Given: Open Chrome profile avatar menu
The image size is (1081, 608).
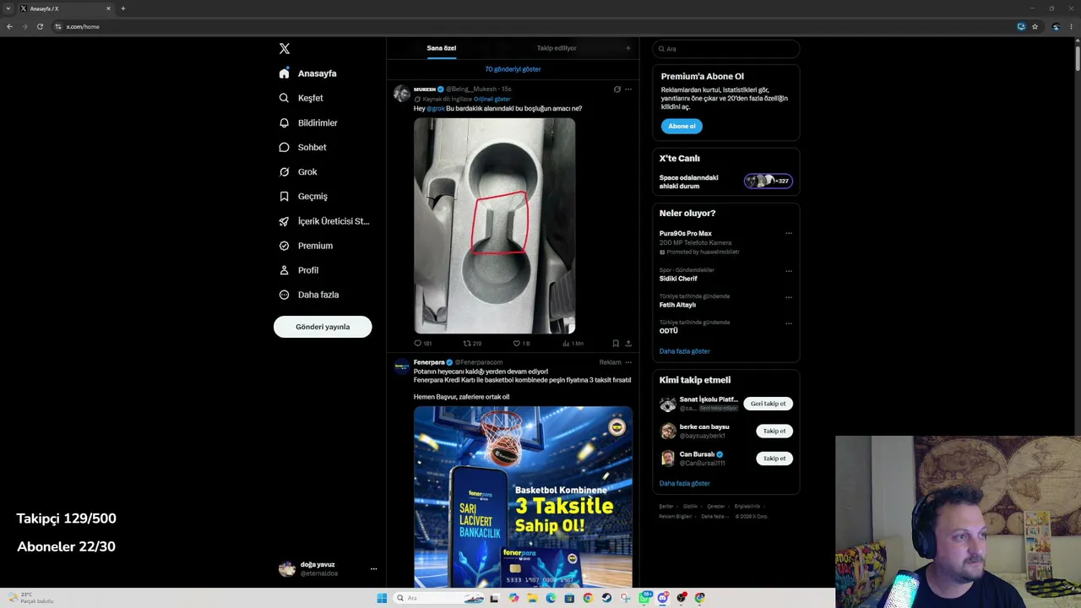Looking at the screenshot, I should (1056, 26).
